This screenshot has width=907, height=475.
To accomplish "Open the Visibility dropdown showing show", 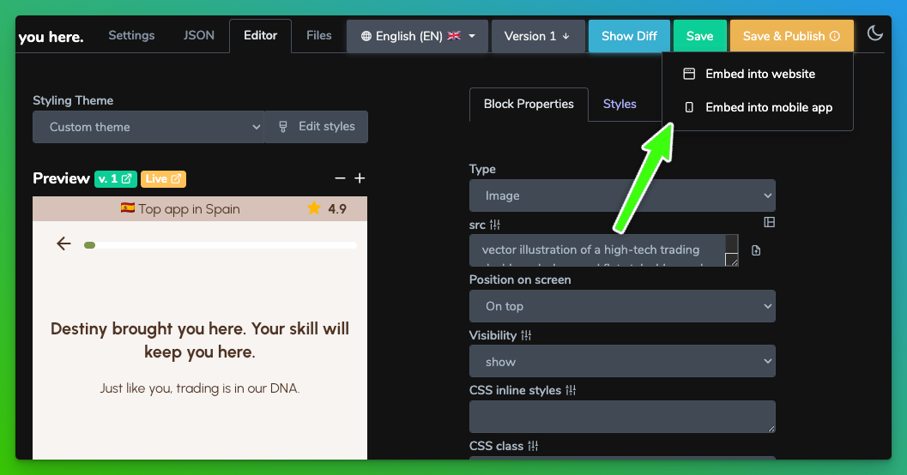I will click(622, 361).
